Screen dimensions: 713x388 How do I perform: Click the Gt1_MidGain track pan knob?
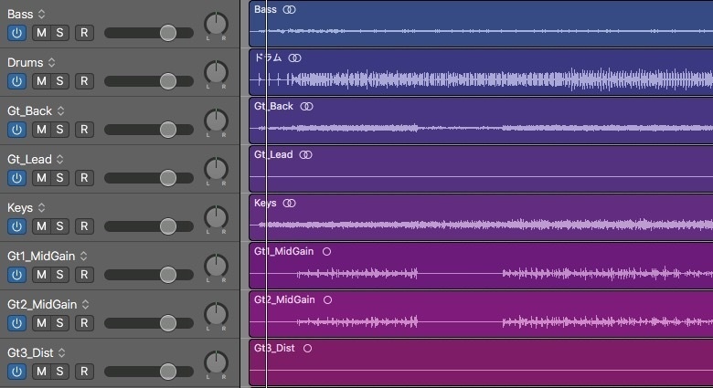pos(216,267)
